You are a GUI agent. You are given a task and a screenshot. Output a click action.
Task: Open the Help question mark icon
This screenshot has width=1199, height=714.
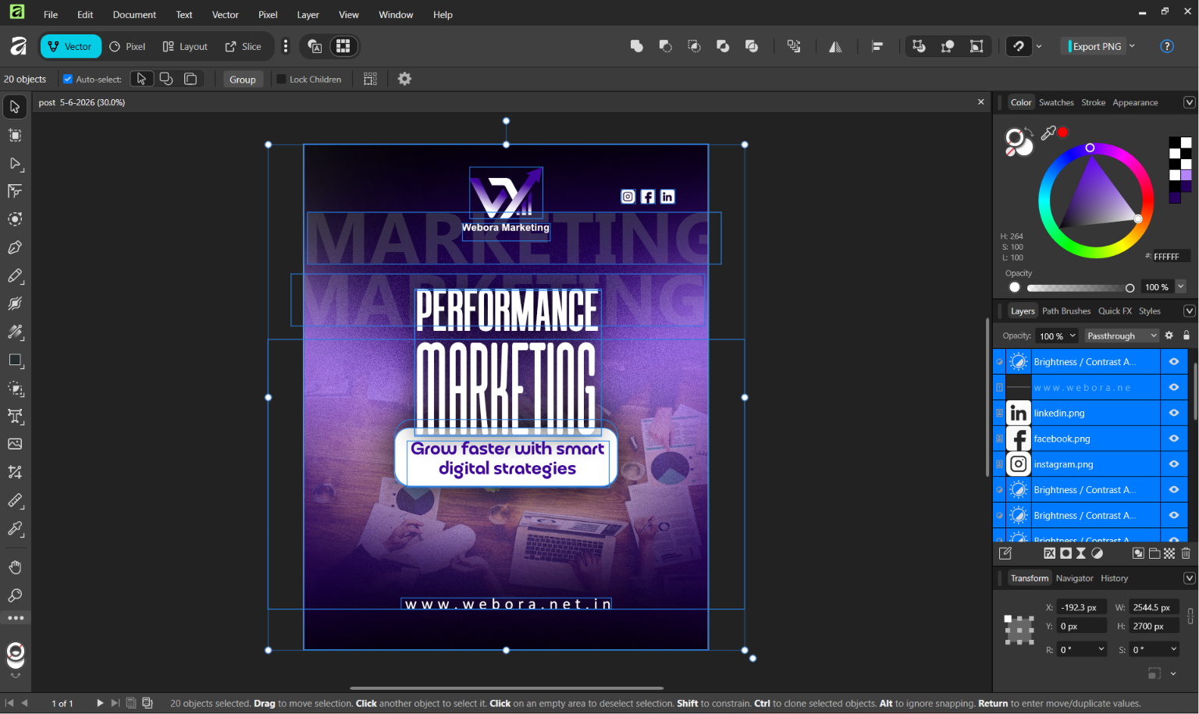pyautogui.click(x=1167, y=46)
